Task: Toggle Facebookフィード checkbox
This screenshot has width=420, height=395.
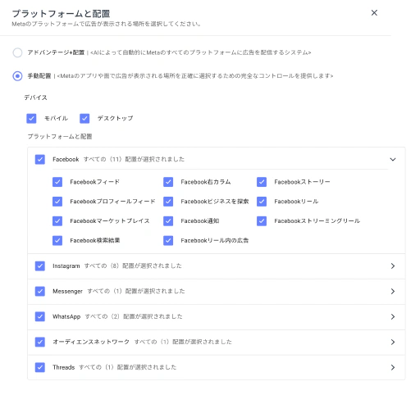Action: 57,182
